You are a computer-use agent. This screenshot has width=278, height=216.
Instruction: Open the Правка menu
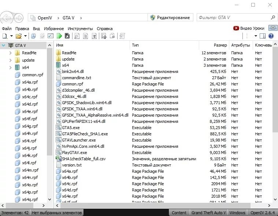[x=22, y=29]
